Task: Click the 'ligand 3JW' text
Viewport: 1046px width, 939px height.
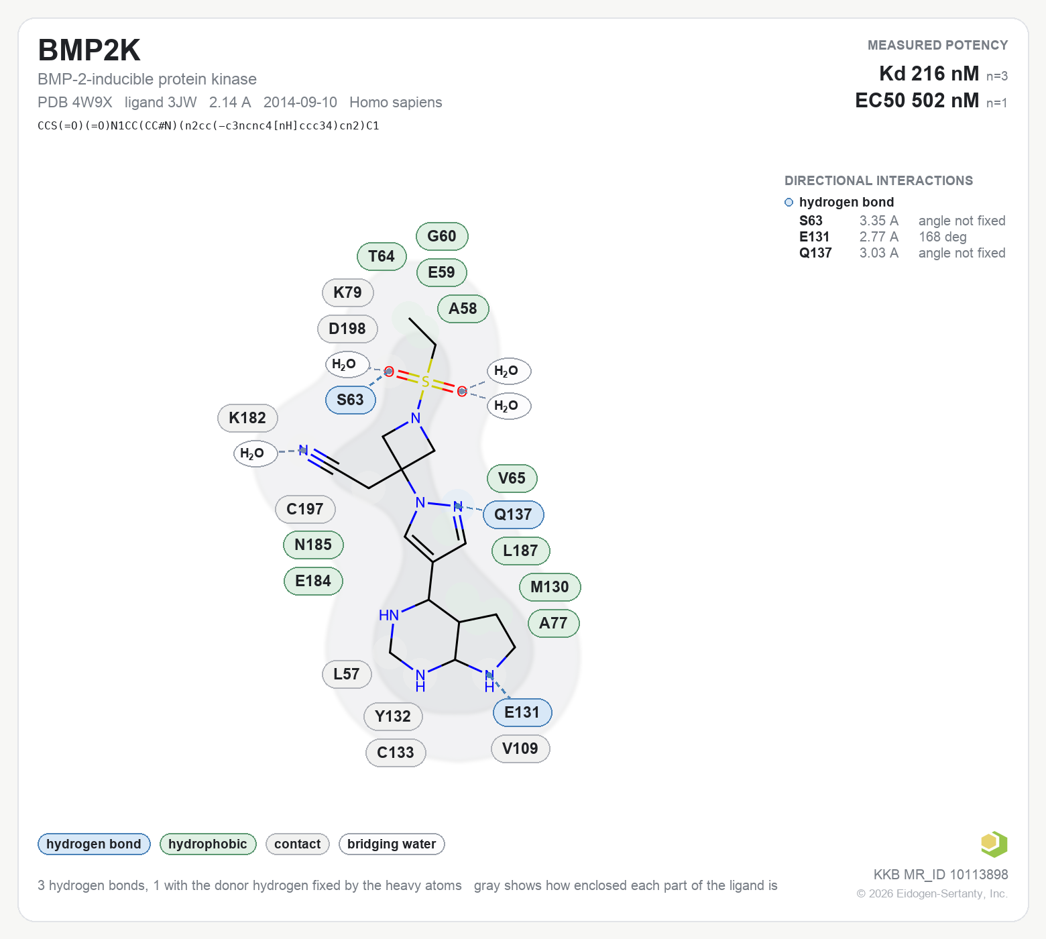Action: 161,102
